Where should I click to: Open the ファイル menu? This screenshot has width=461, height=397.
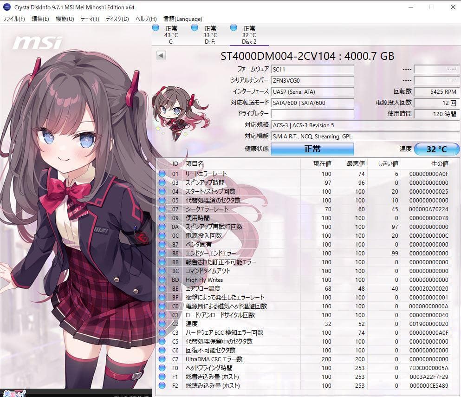(x=13, y=19)
